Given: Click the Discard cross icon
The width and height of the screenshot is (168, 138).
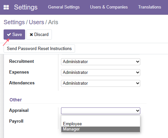Looking at the screenshot, I should coord(31,35).
